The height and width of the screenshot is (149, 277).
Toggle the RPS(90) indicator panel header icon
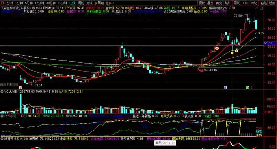pyautogui.click(x=2, y=117)
